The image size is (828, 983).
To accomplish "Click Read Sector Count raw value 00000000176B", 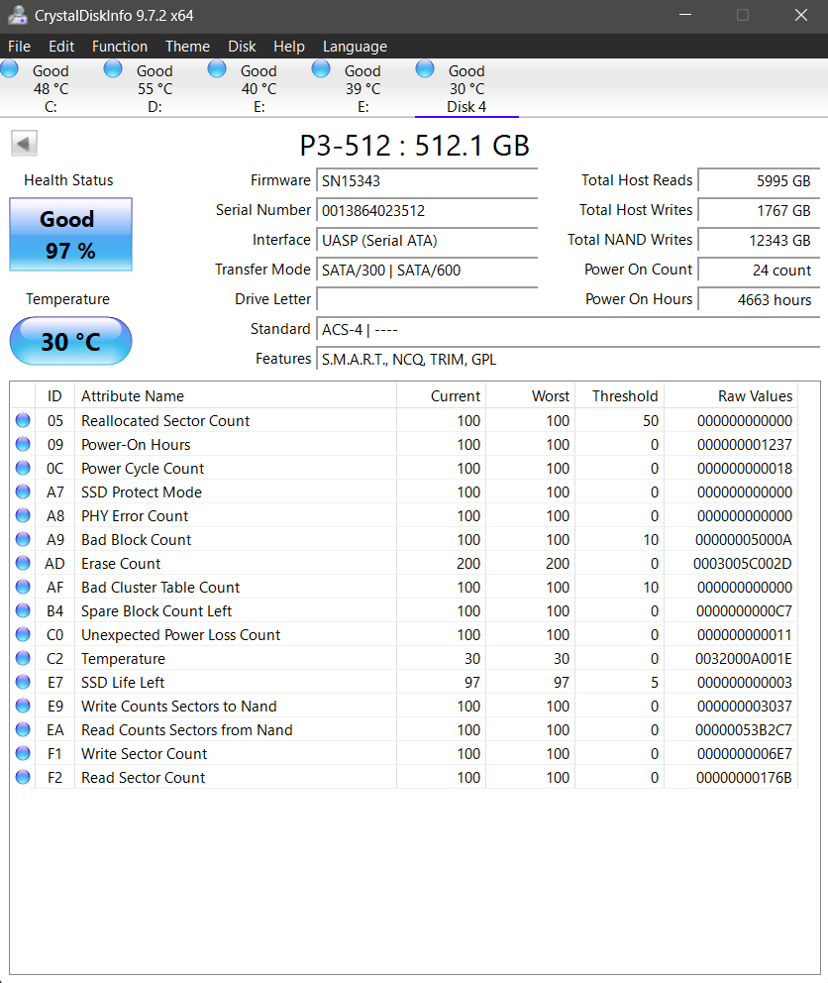I will point(744,777).
